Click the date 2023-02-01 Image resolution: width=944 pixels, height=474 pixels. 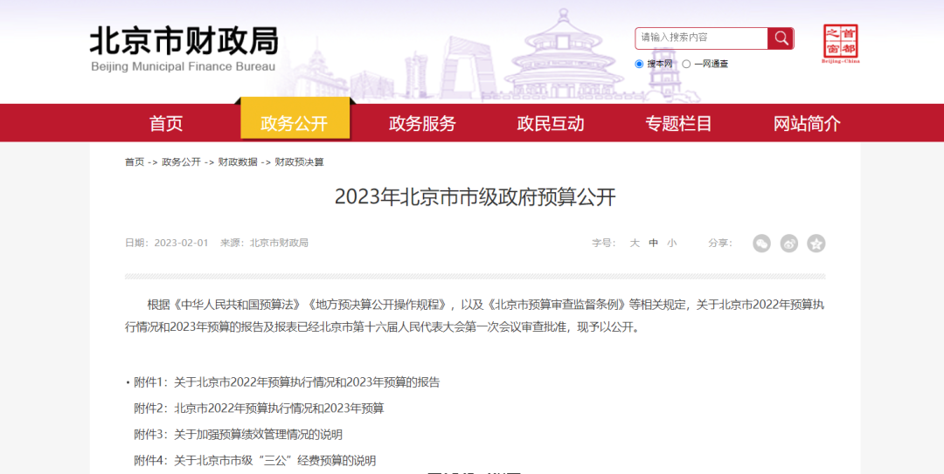[x=181, y=243]
